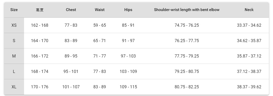The image size is (273, 96).
Task: Select M waist value 71 - 77
Action: (x=100, y=56)
